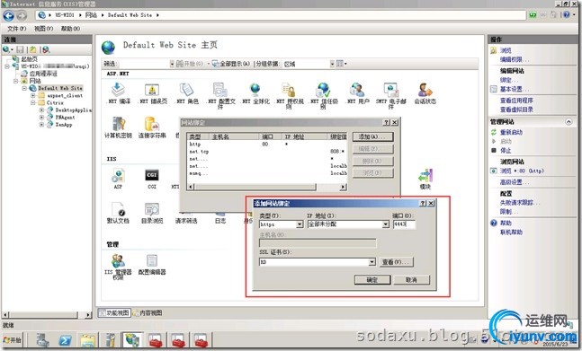Collapse the Default Web Site tree node
The image size is (582, 351).
pyautogui.click(x=24, y=88)
